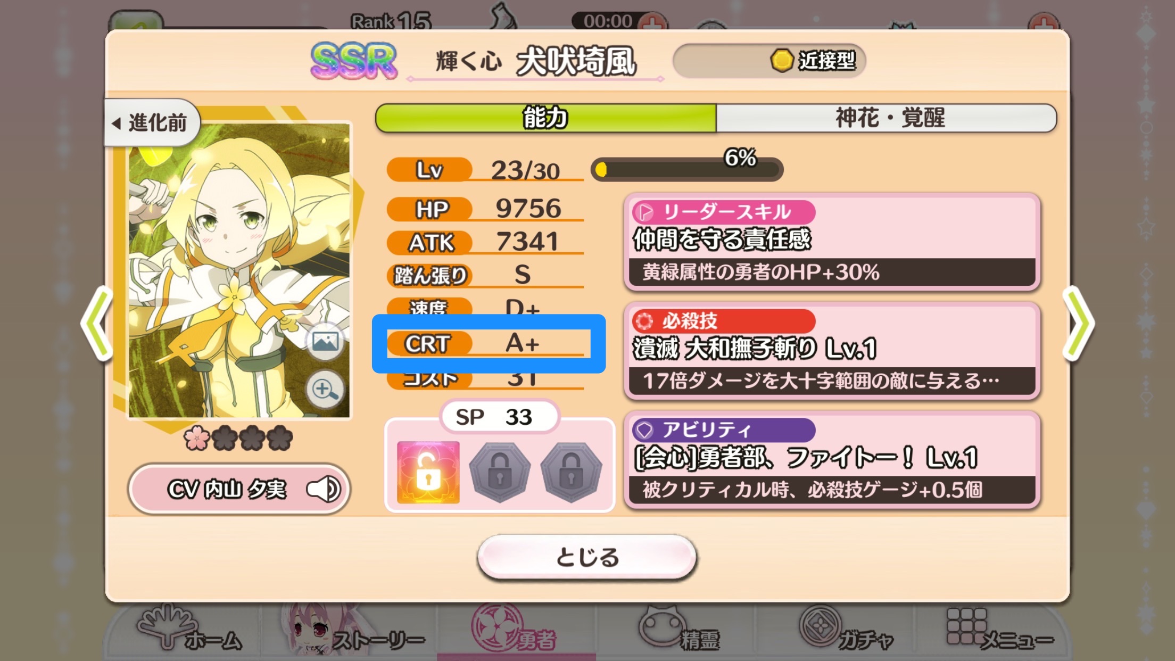Go to previous hero with left chevron
Viewport: 1175px width, 661px height.
pos(97,324)
